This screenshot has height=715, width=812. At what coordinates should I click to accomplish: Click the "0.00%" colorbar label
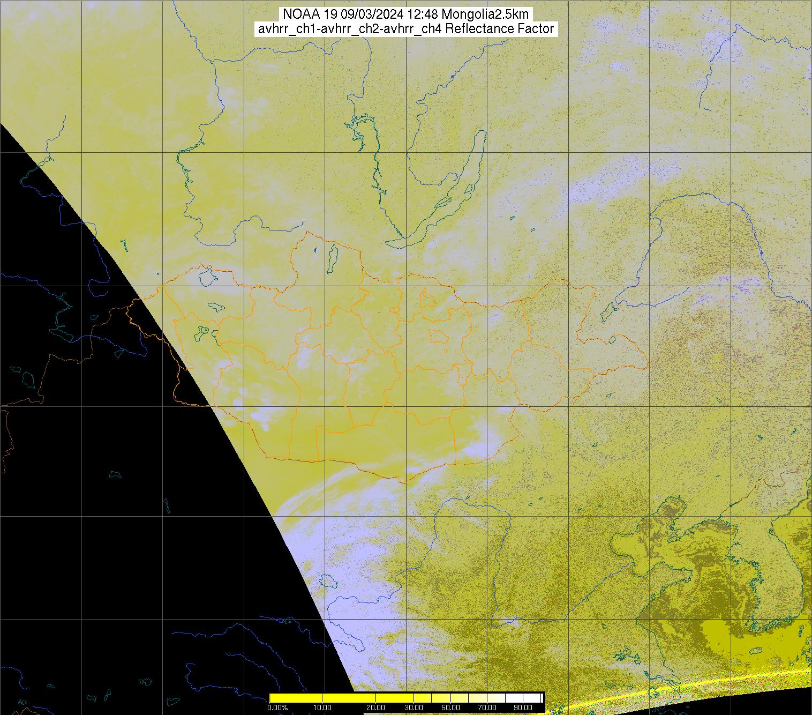pyautogui.click(x=277, y=709)
